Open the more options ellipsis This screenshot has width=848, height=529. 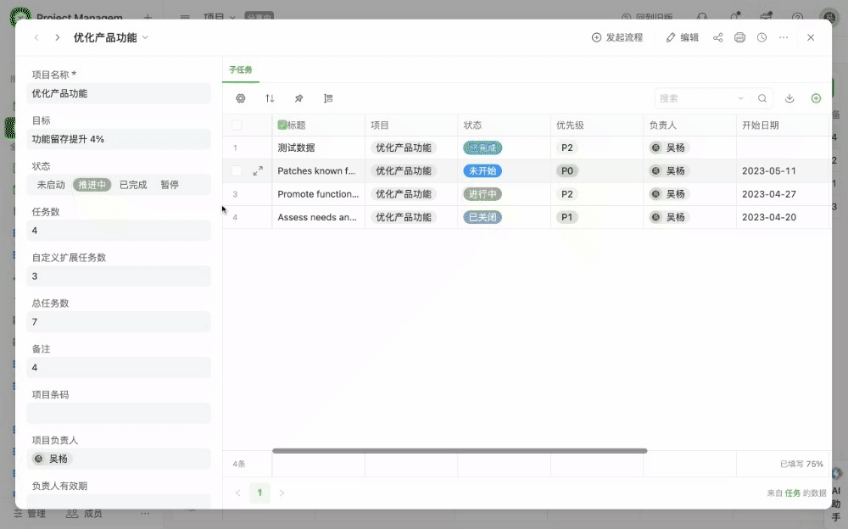[x=784, y=37]
